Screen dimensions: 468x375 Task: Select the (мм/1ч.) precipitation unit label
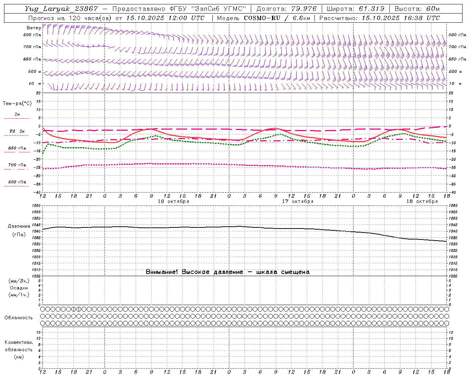click(19, 295)
